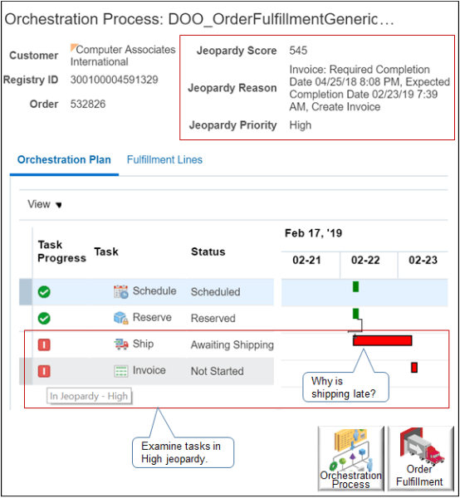Click the Orchestration Process page title
The width and height of the screenshot is (460, 498).
199,19
